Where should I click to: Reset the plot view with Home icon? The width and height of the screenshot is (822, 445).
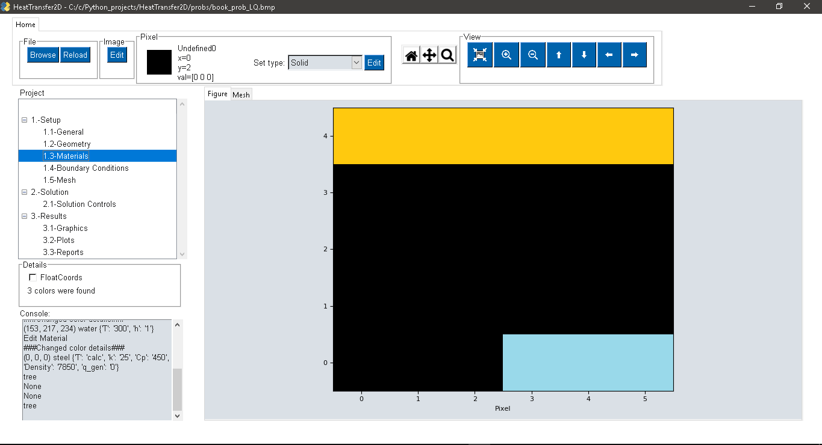411,55
